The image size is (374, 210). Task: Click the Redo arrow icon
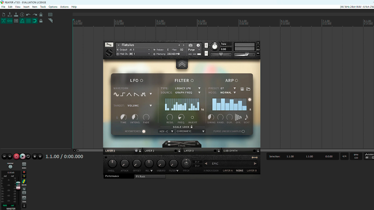coord(35,15)
